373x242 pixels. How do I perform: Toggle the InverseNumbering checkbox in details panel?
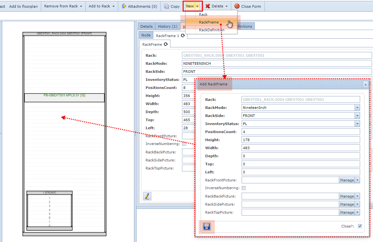[184, 144]
